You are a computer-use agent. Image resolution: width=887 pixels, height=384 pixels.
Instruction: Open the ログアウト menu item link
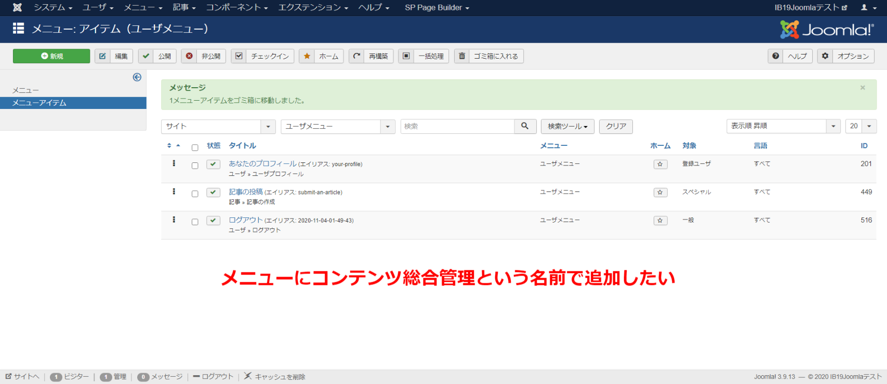(246, 220)
